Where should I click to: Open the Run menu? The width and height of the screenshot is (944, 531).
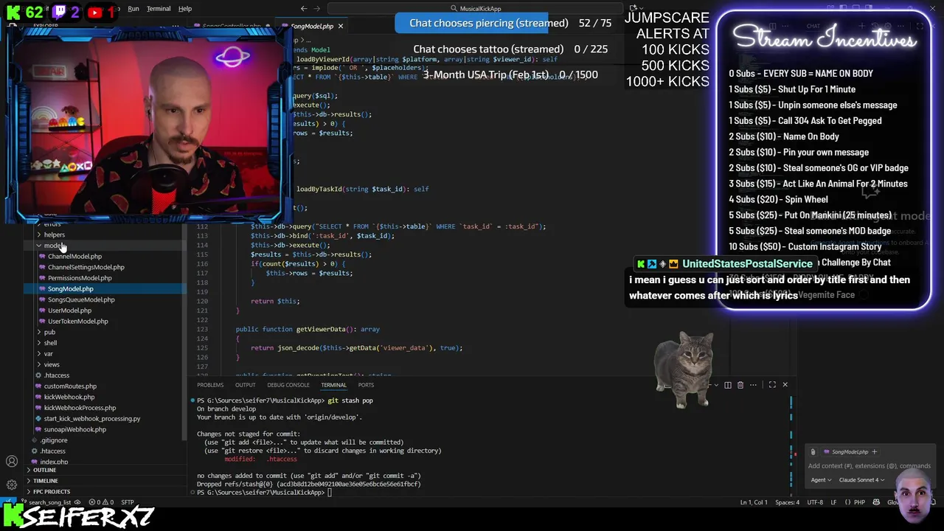133,9
